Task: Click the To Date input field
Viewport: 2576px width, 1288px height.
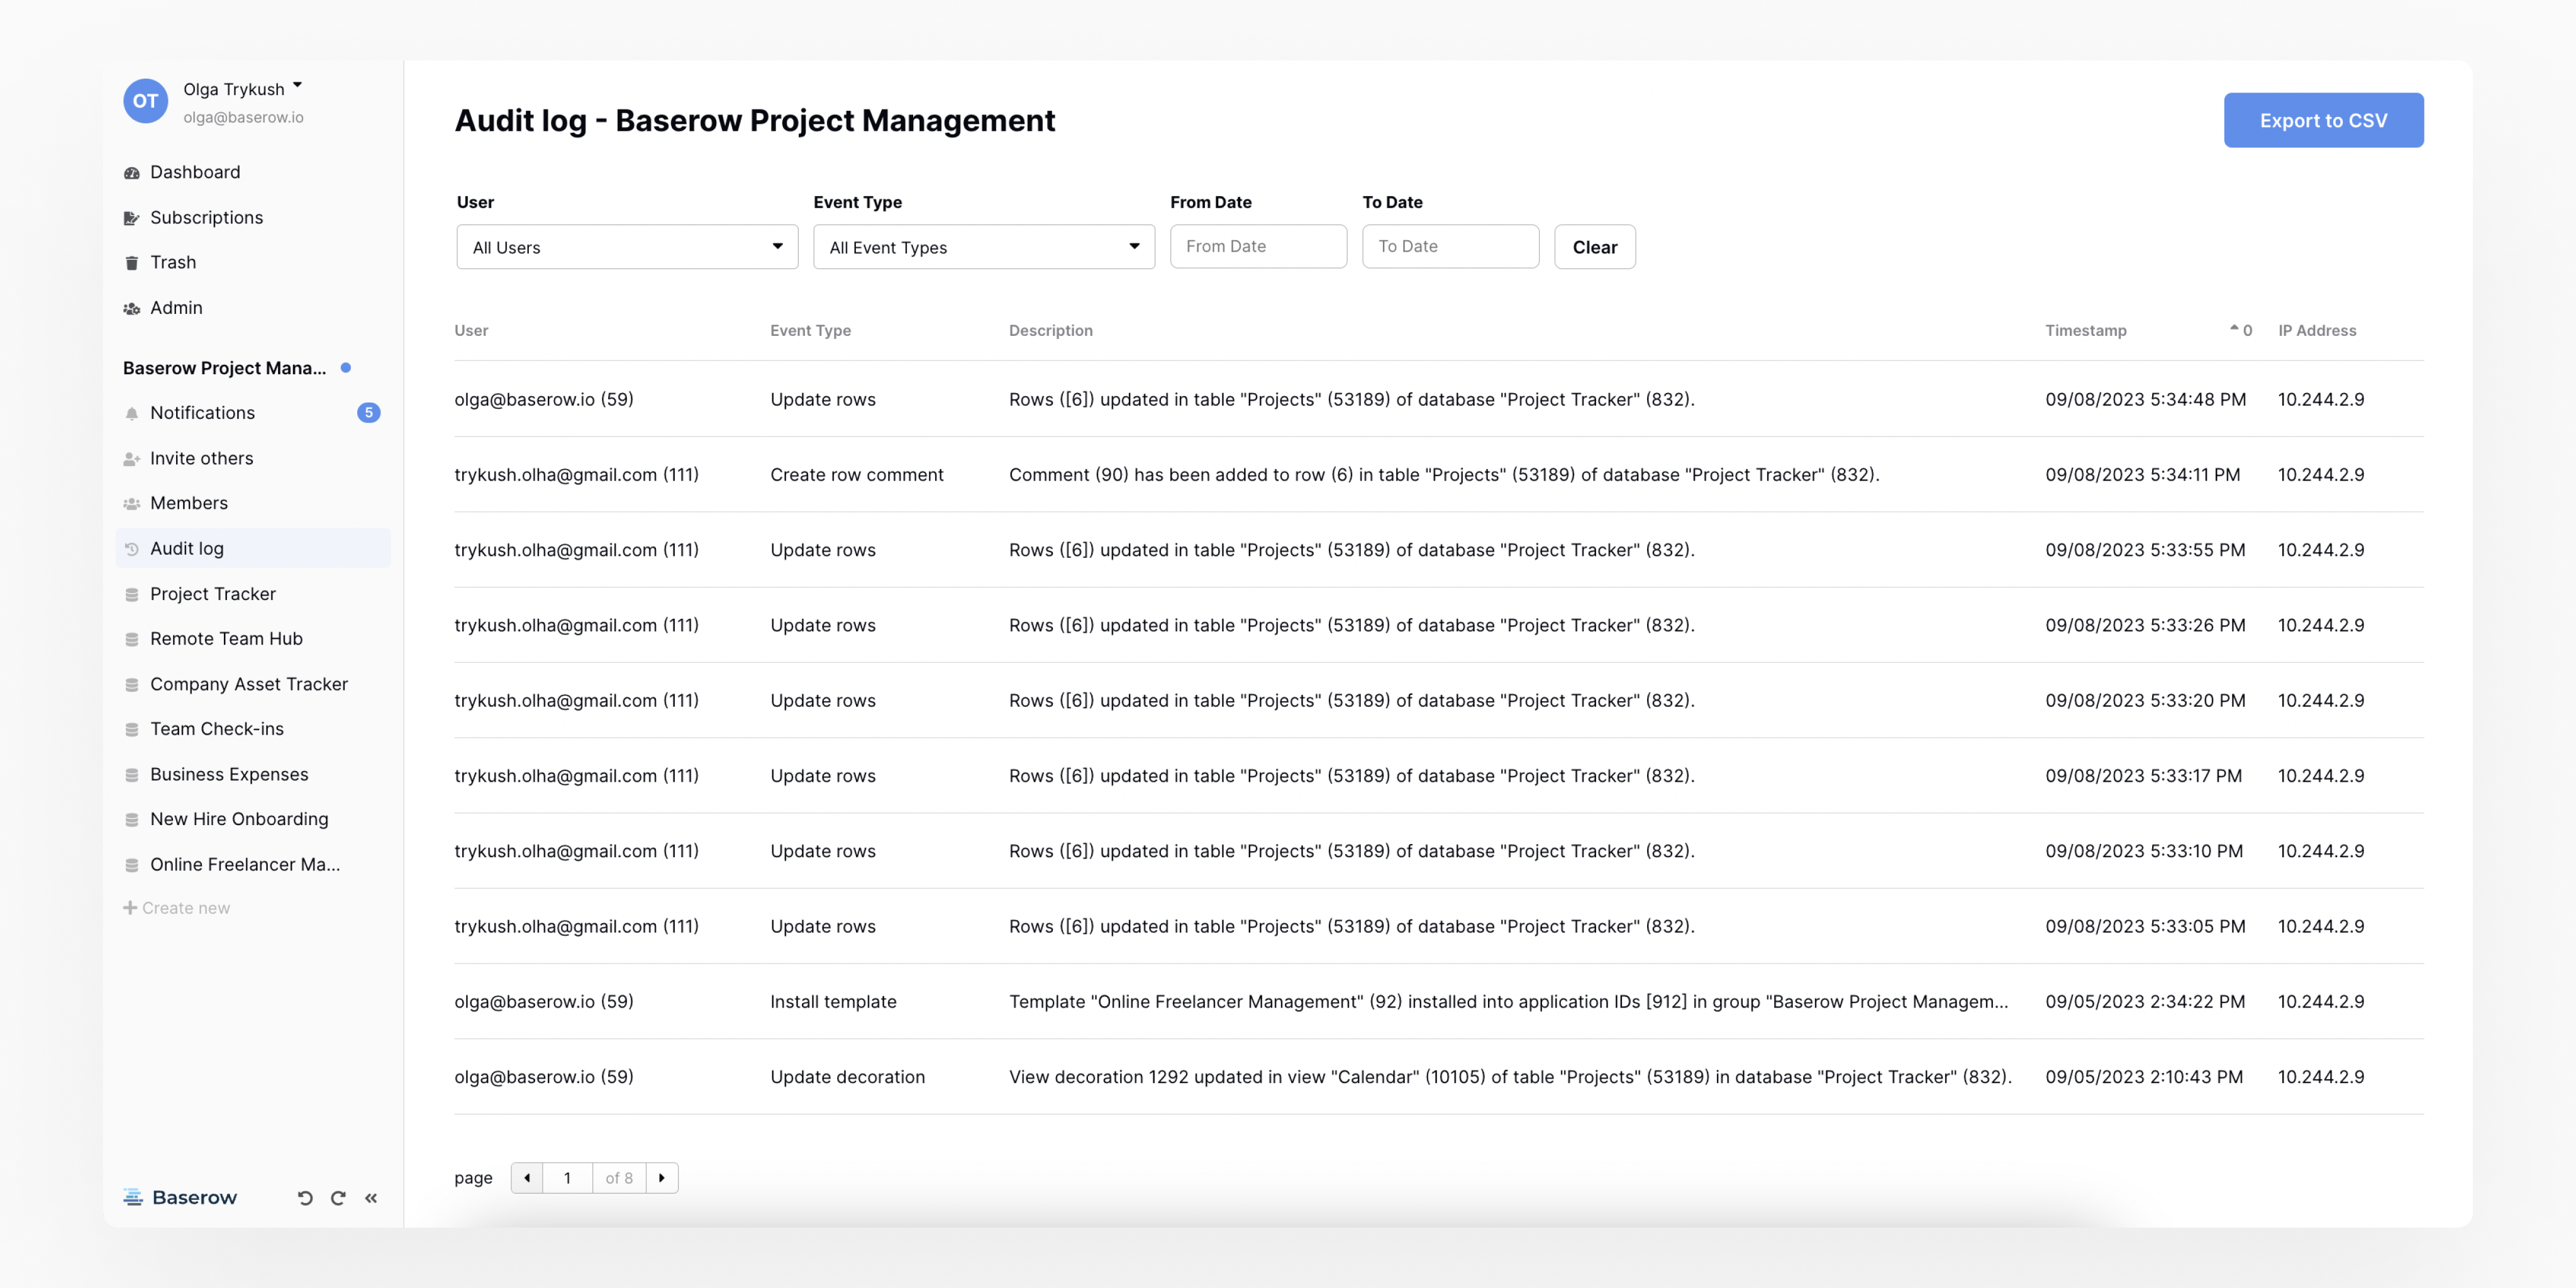Action: pos(1450,246)
